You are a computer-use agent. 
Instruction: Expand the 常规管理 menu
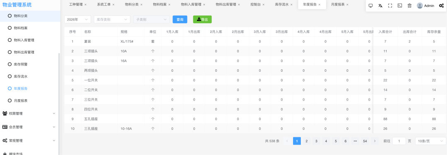[x=30, y=141]
